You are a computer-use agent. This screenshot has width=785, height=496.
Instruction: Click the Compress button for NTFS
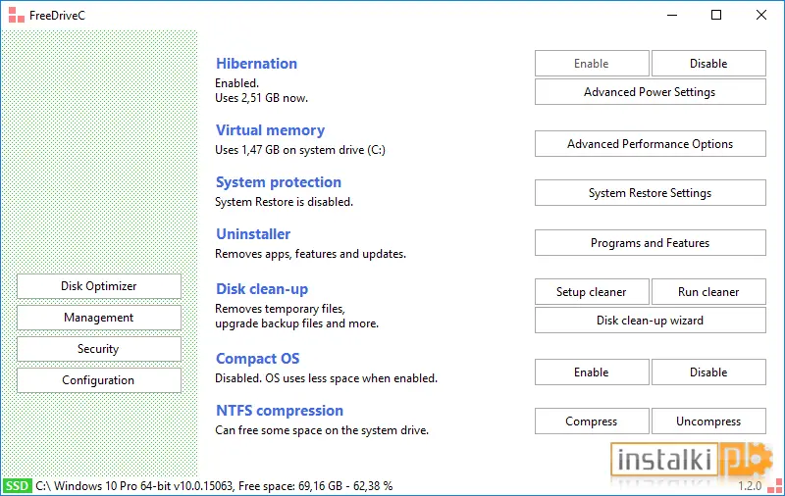point(592,422)
